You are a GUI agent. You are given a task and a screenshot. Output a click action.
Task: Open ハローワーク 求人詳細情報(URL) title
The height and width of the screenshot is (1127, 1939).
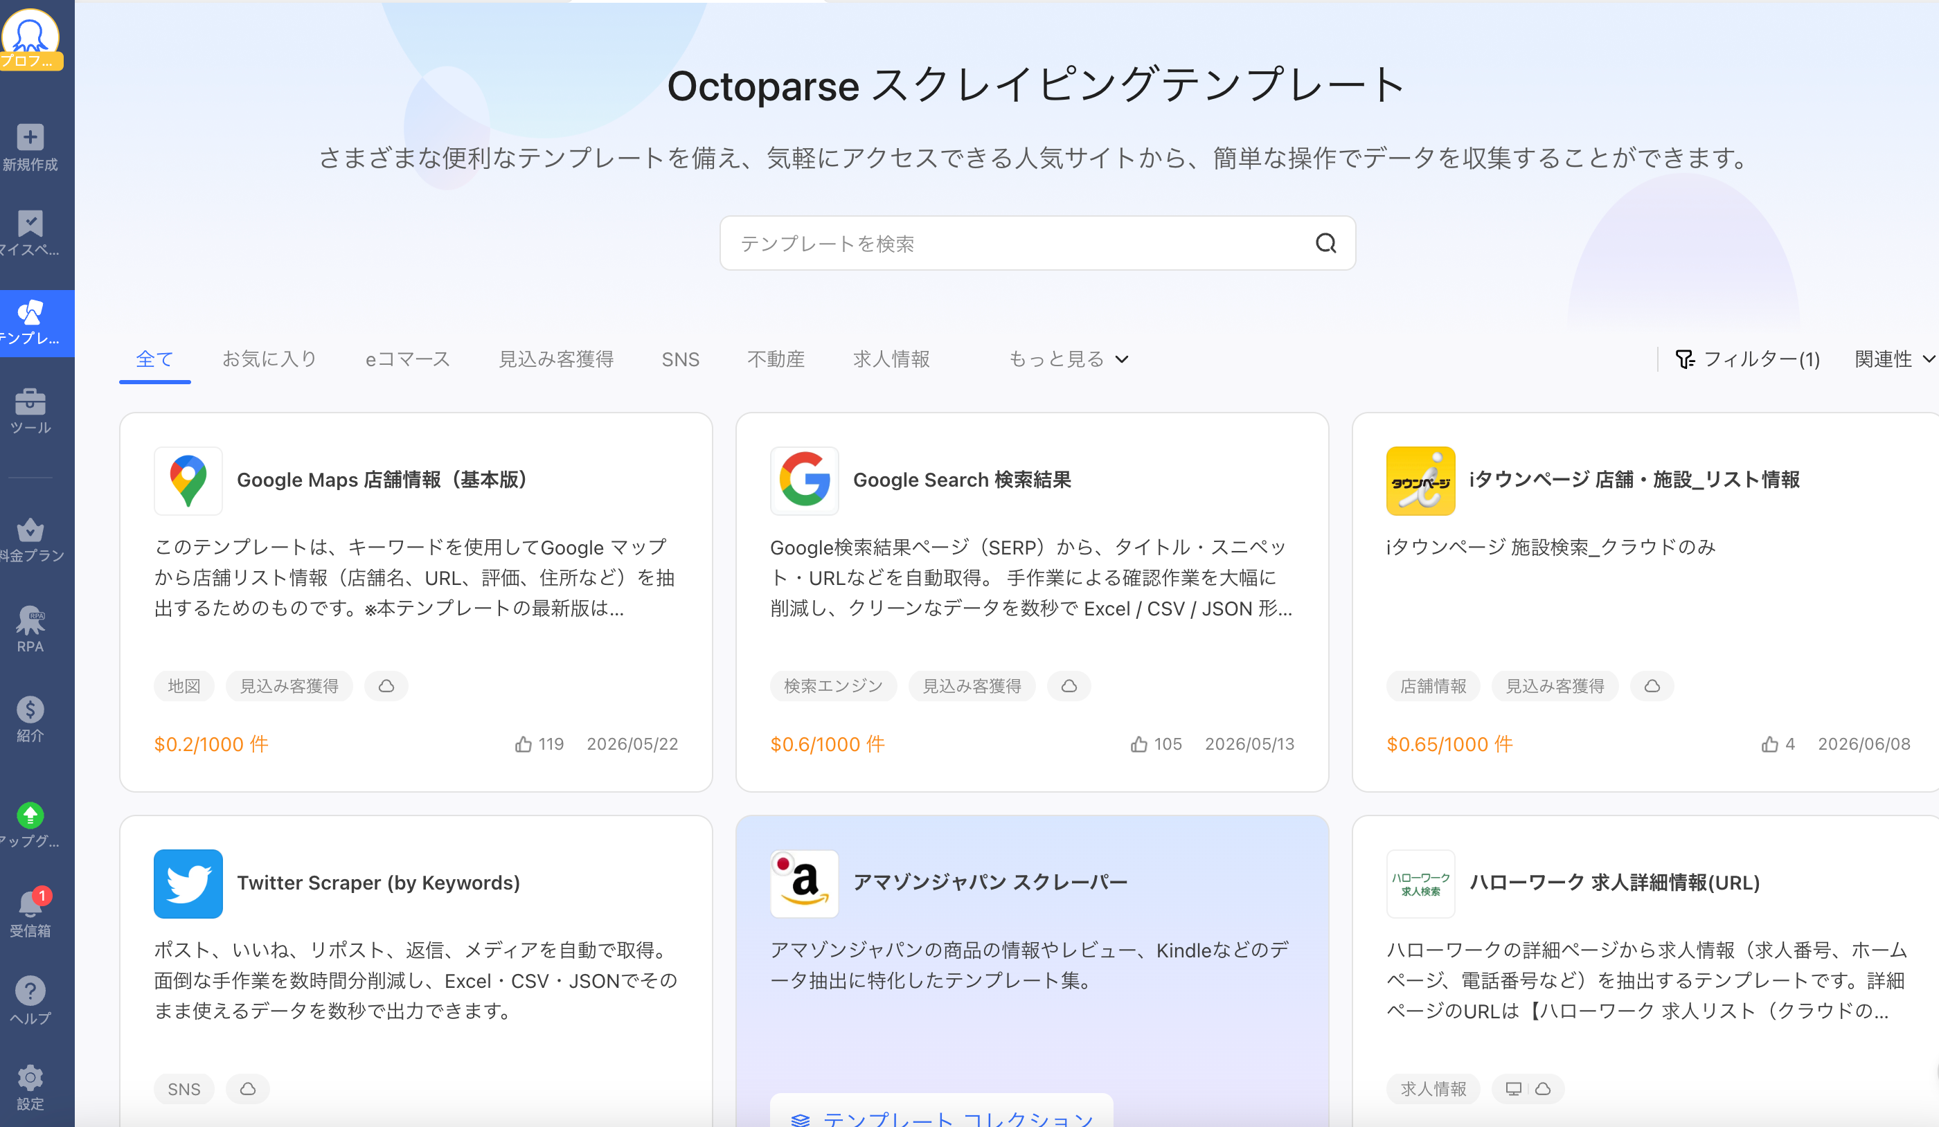coord(1614,883)
